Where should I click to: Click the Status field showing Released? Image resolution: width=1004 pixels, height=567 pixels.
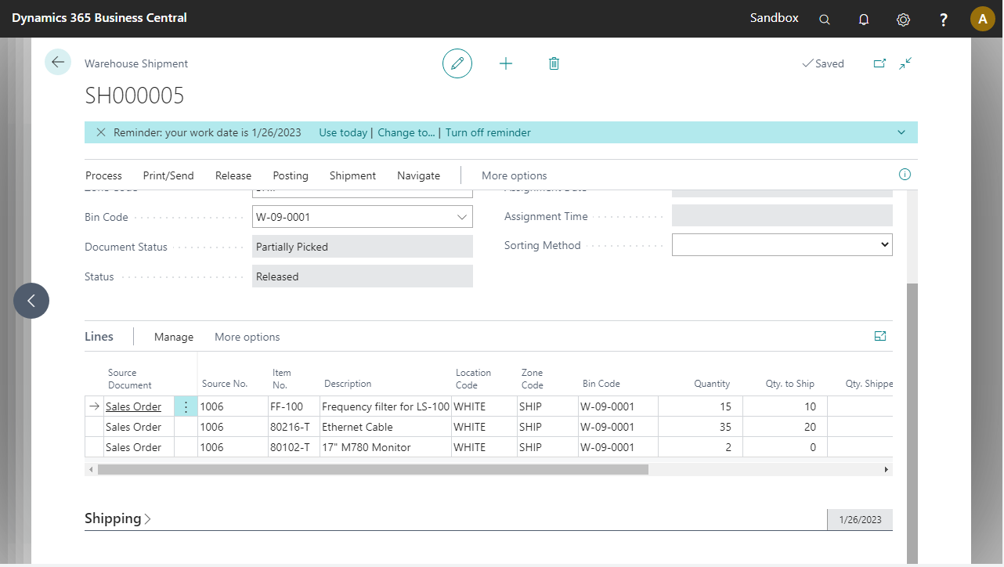tap(363, 276)
